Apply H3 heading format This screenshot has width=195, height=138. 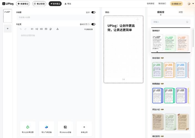41,29
